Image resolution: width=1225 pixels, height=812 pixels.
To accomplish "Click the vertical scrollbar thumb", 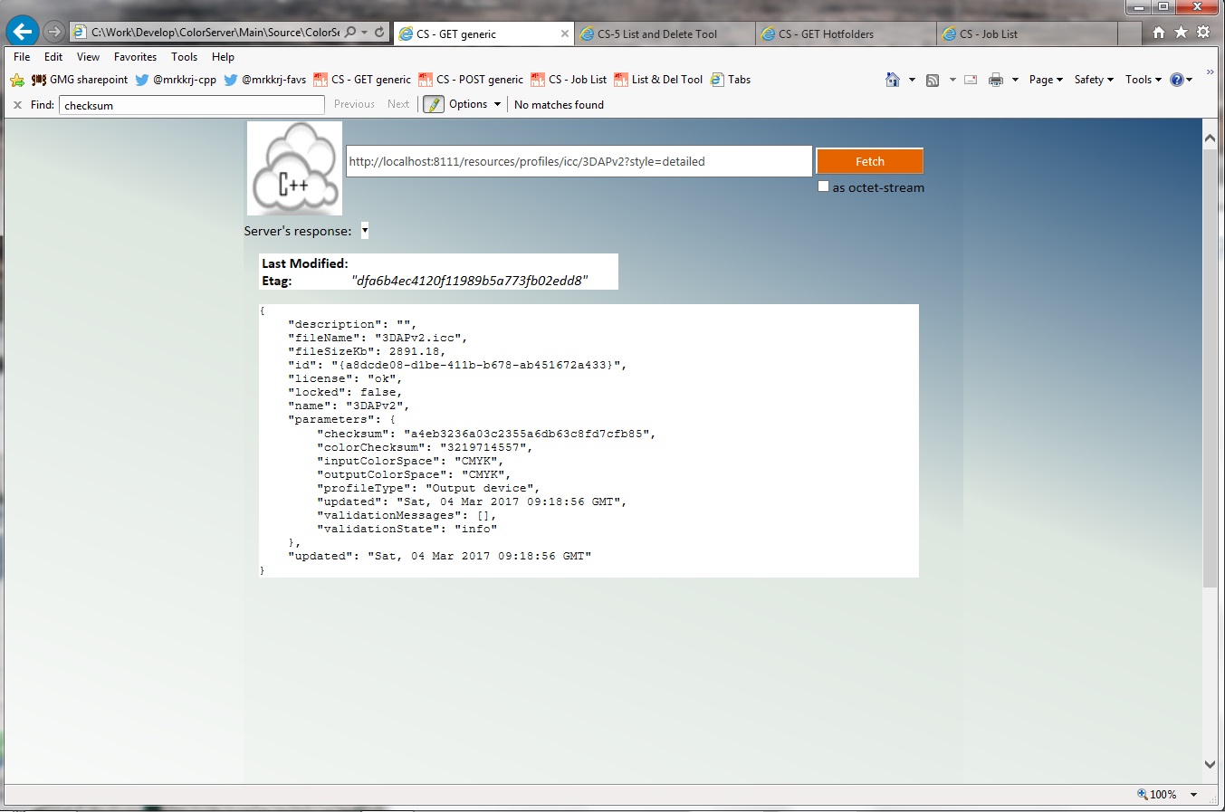I will (1210, 368).
